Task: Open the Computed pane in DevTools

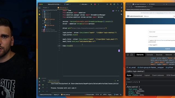Action: pos(138,75)
